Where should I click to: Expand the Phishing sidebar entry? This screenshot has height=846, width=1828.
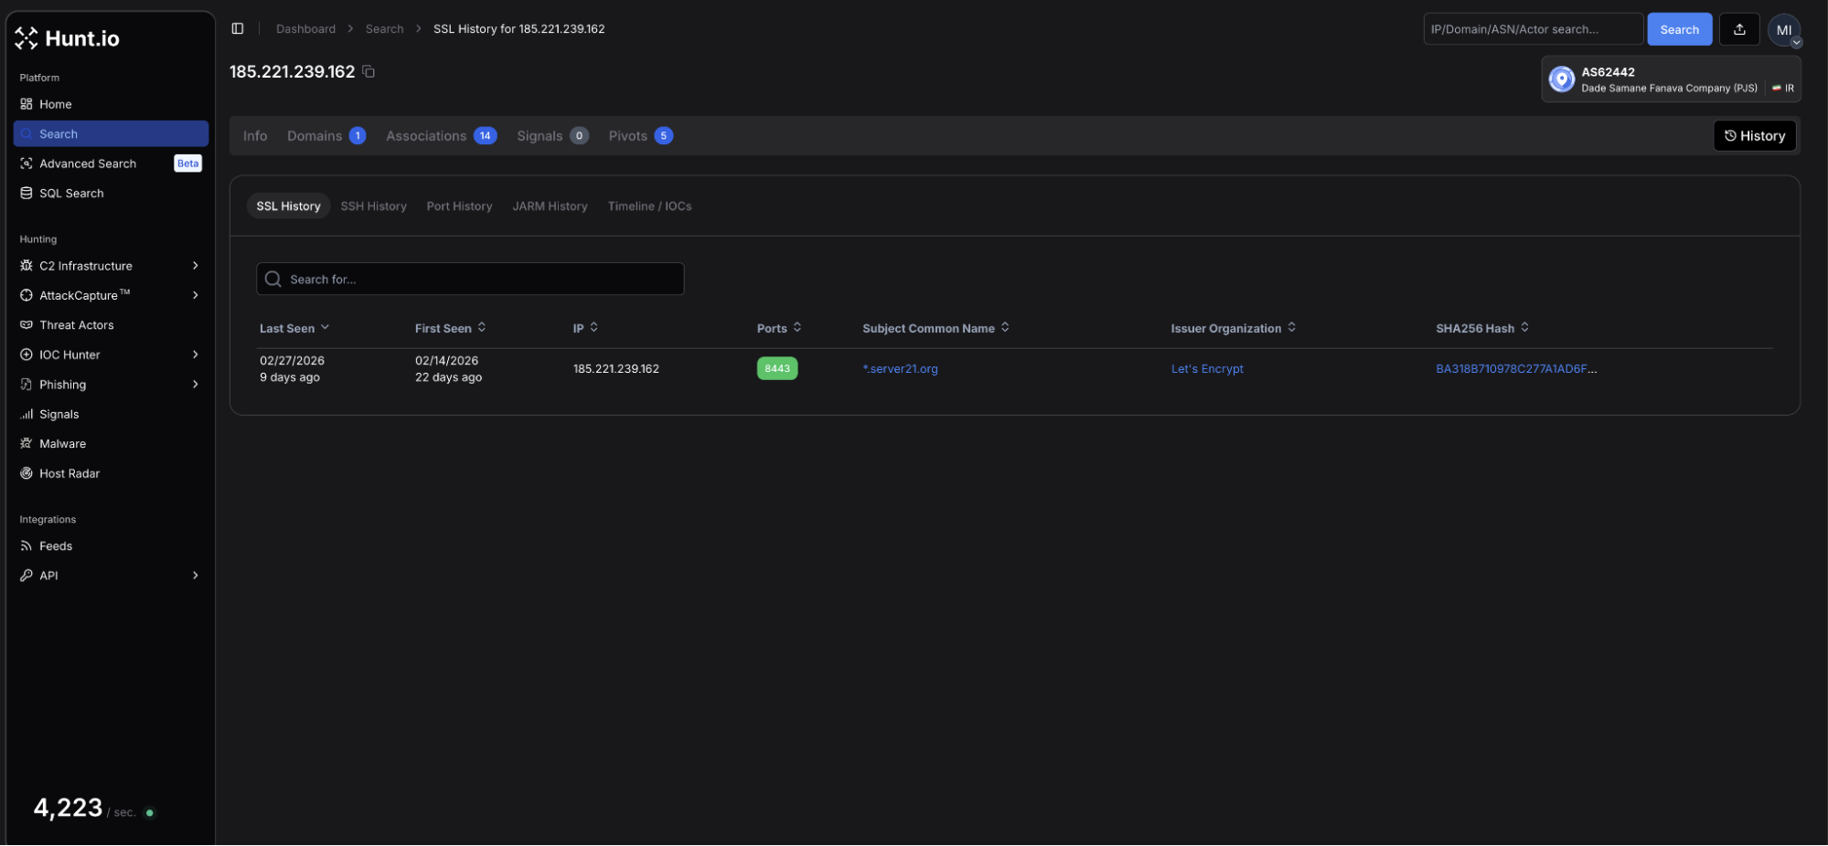195,385
